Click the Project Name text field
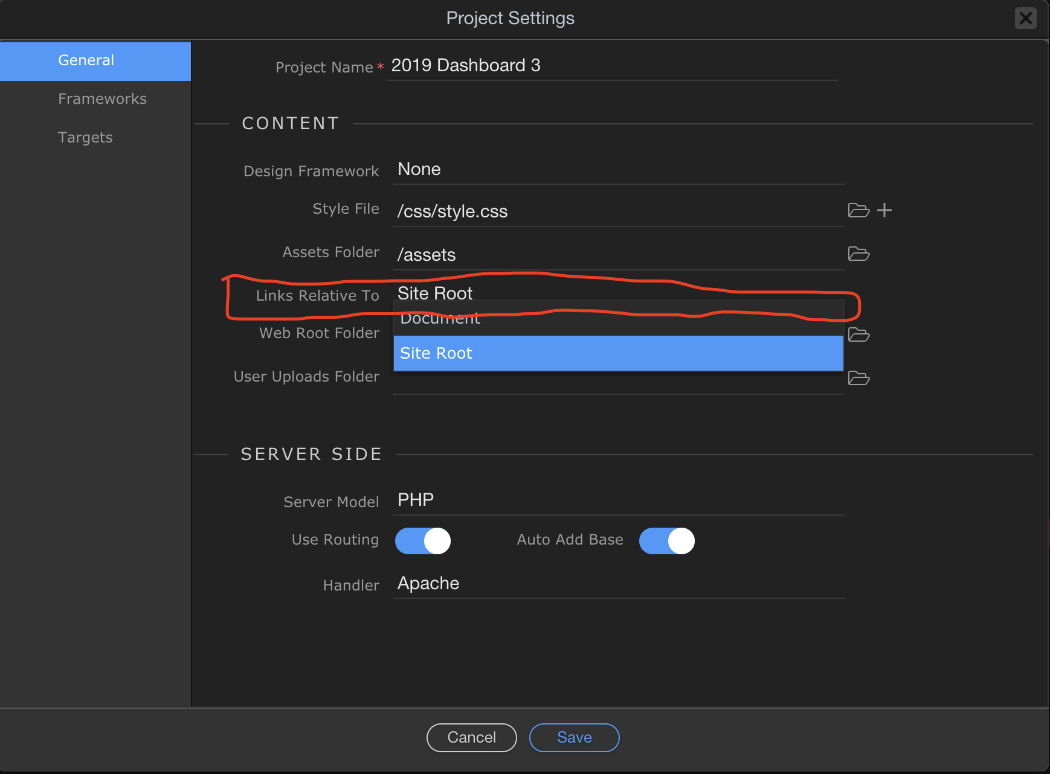1050x774 pixels. 611,66
